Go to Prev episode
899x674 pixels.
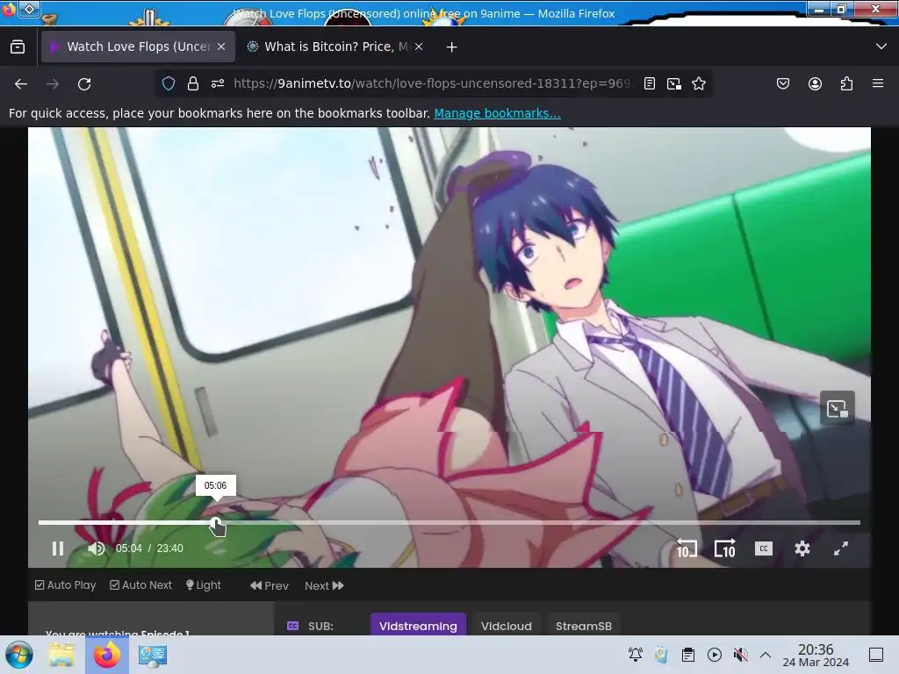[x=270, y=585]
